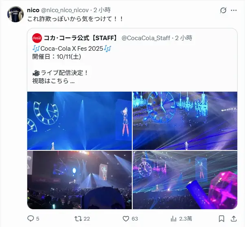Open top-left concert photo with clock
The height and width of the screenshot is (227, 245).
(79, 121)
